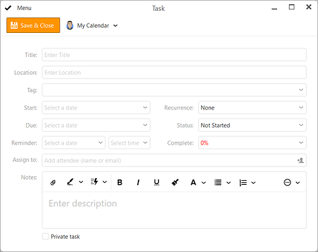Toggle italic formatting in notes

tap(138, 182)
